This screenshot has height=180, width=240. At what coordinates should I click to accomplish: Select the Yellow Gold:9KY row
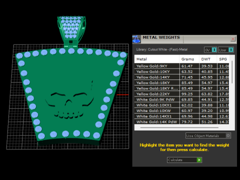point(181,66)
